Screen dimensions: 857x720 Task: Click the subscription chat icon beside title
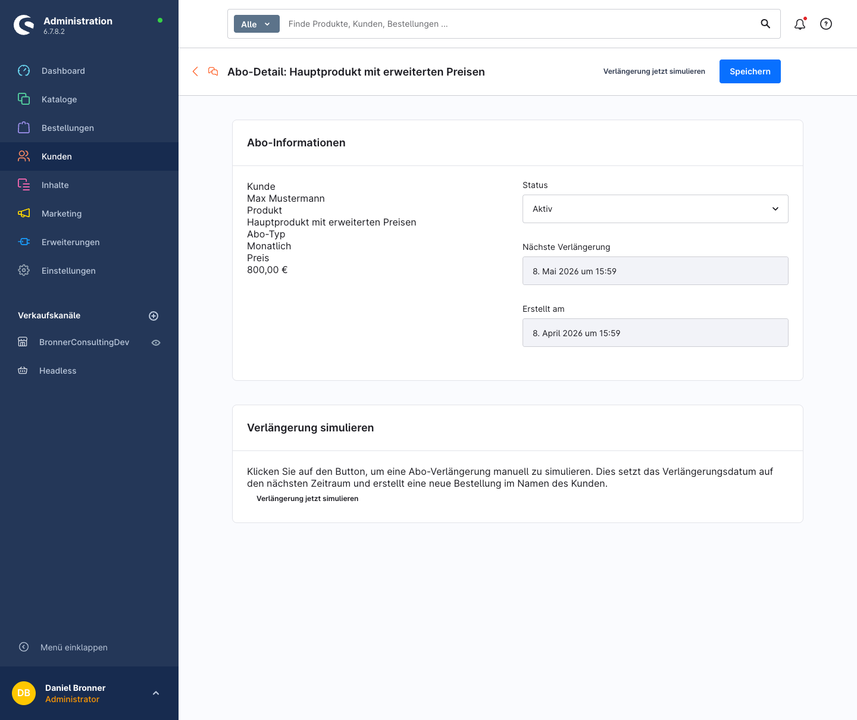[x=213, y=71]
